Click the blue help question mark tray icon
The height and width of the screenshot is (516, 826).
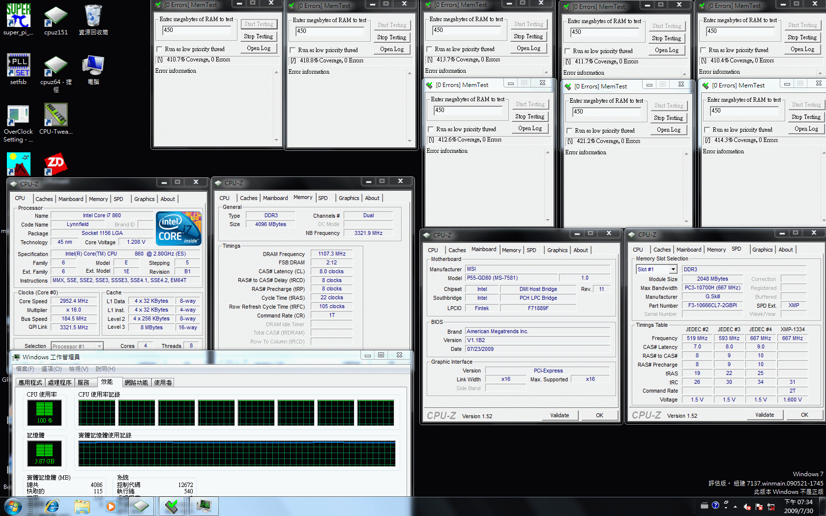click(715, 505)
